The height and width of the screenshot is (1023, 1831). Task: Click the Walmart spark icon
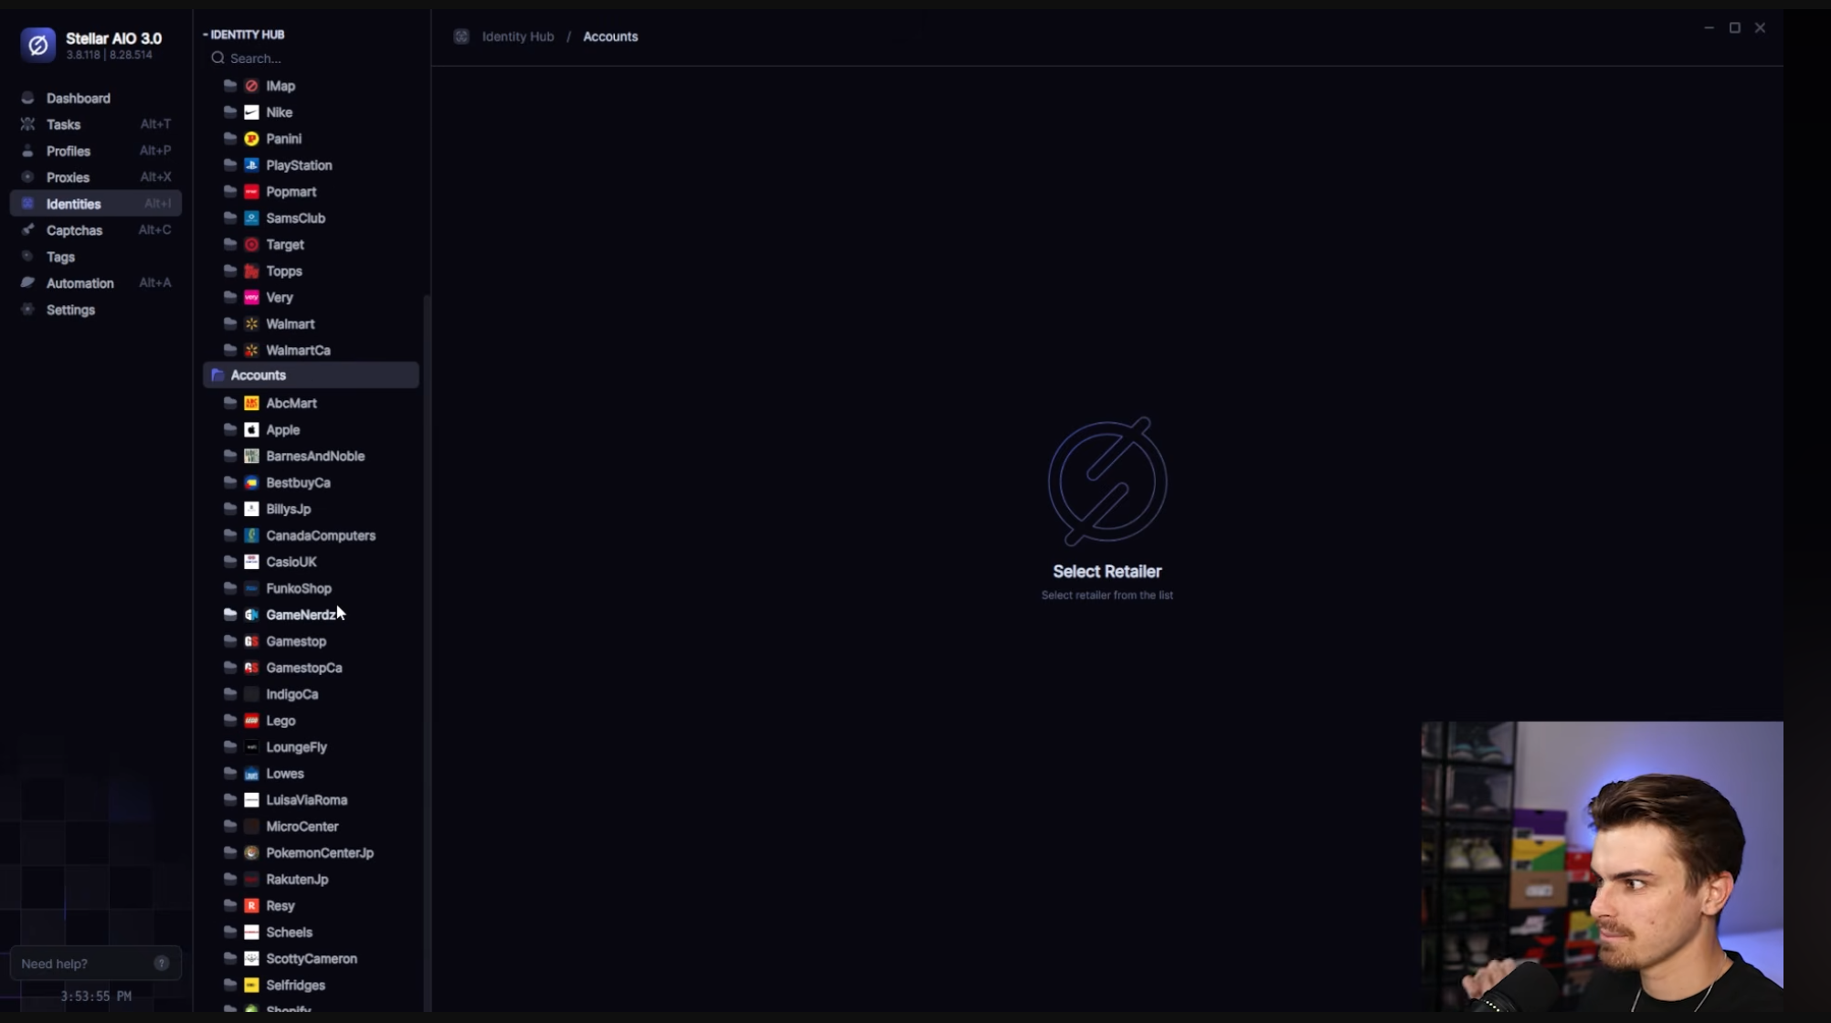(251, 324)
